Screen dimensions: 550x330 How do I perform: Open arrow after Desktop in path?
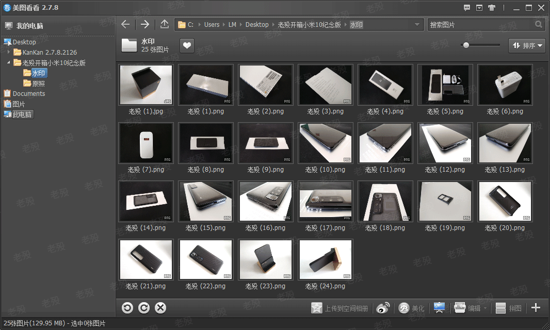tap(273, 25)
